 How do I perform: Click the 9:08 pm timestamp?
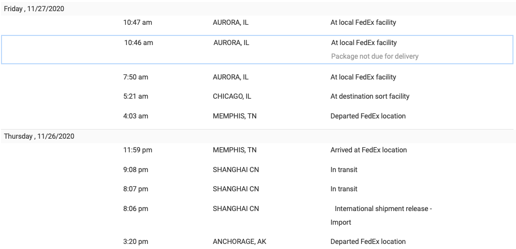(x=136, y=170)
